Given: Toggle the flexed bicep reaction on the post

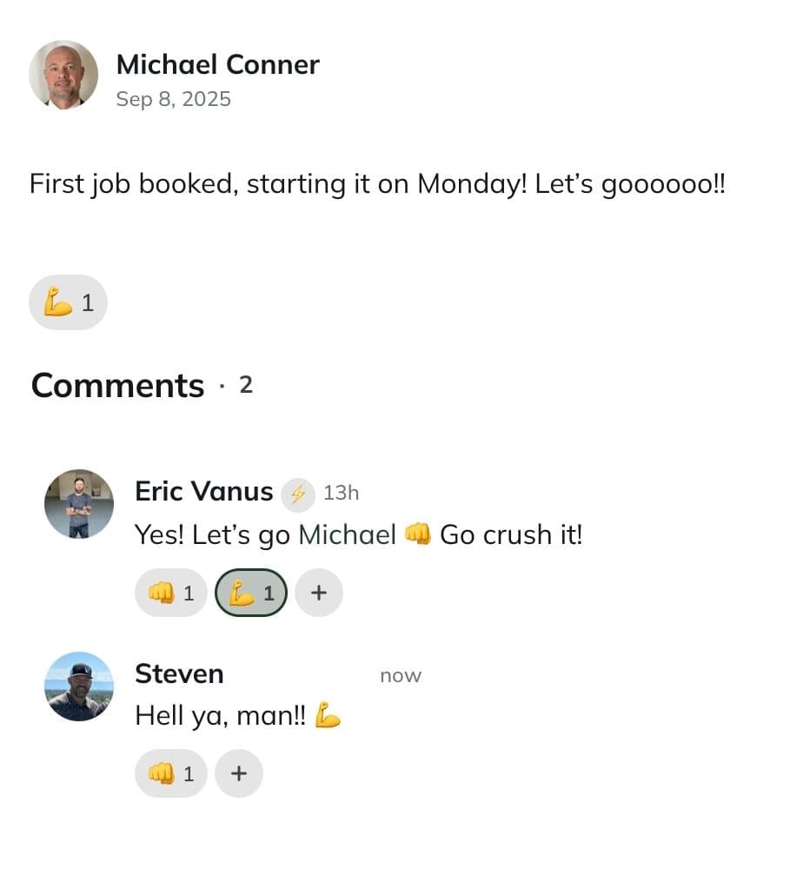Looking at the screenshot, I should [x=68, y=302].
